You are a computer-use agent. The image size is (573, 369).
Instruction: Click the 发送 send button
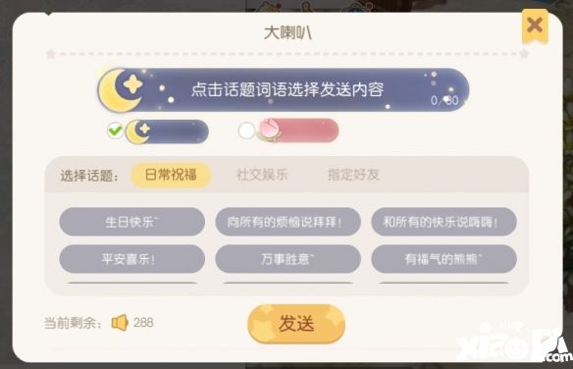tap(296, 324)
